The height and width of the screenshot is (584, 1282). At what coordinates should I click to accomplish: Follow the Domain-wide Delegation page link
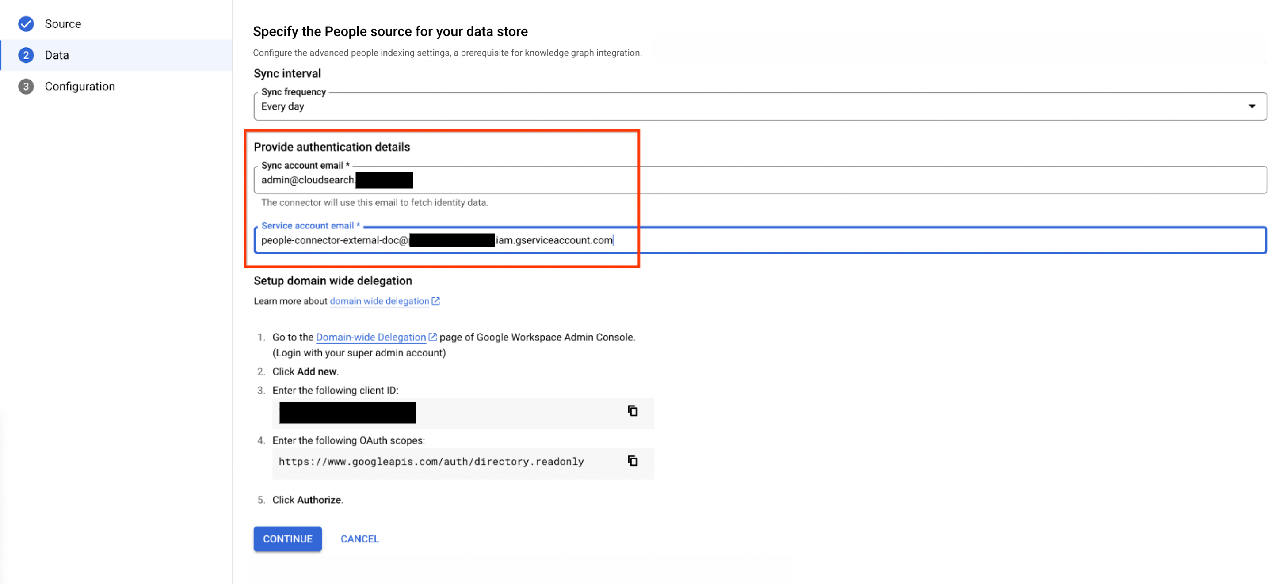coord(370,337)
